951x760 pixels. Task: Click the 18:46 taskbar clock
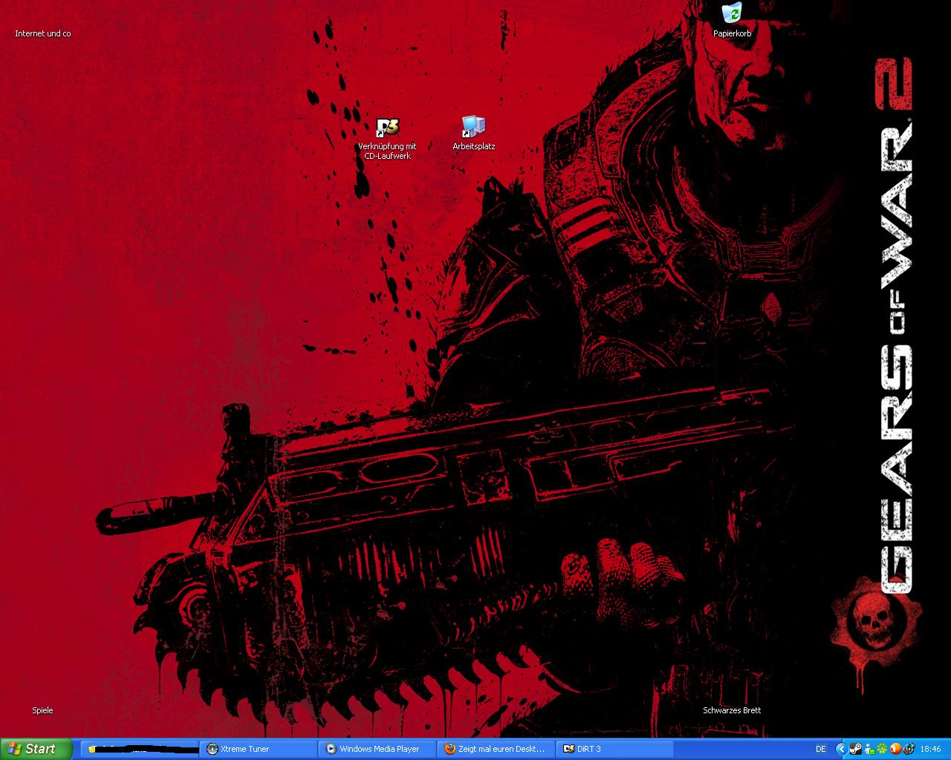pos(930,749)
